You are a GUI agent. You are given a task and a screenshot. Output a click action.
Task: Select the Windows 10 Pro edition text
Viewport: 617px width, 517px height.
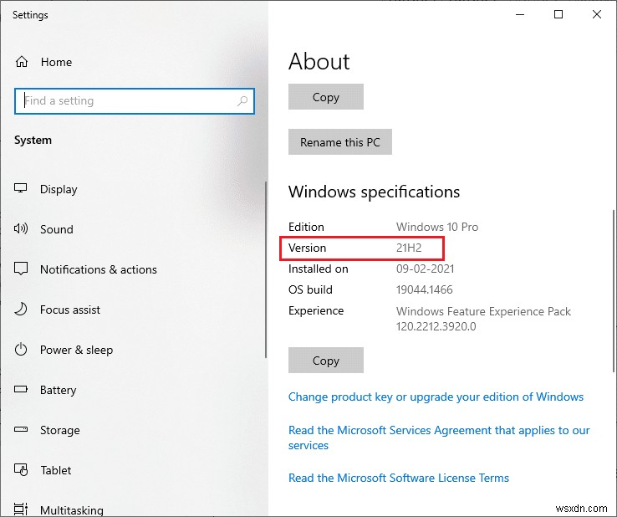436,228
